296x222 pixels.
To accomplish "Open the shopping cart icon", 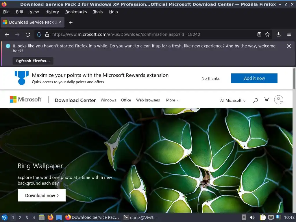I will [266, 99].
